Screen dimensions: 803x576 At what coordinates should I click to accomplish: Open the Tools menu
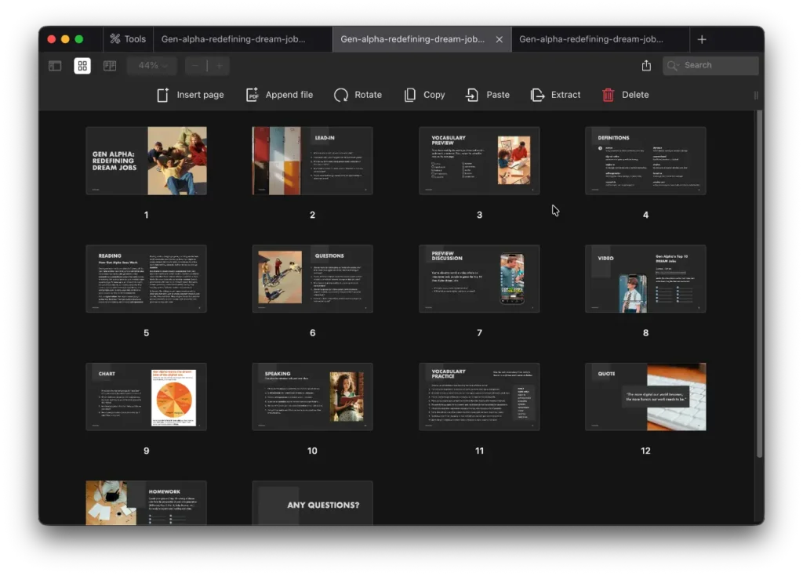pos(128,38)
